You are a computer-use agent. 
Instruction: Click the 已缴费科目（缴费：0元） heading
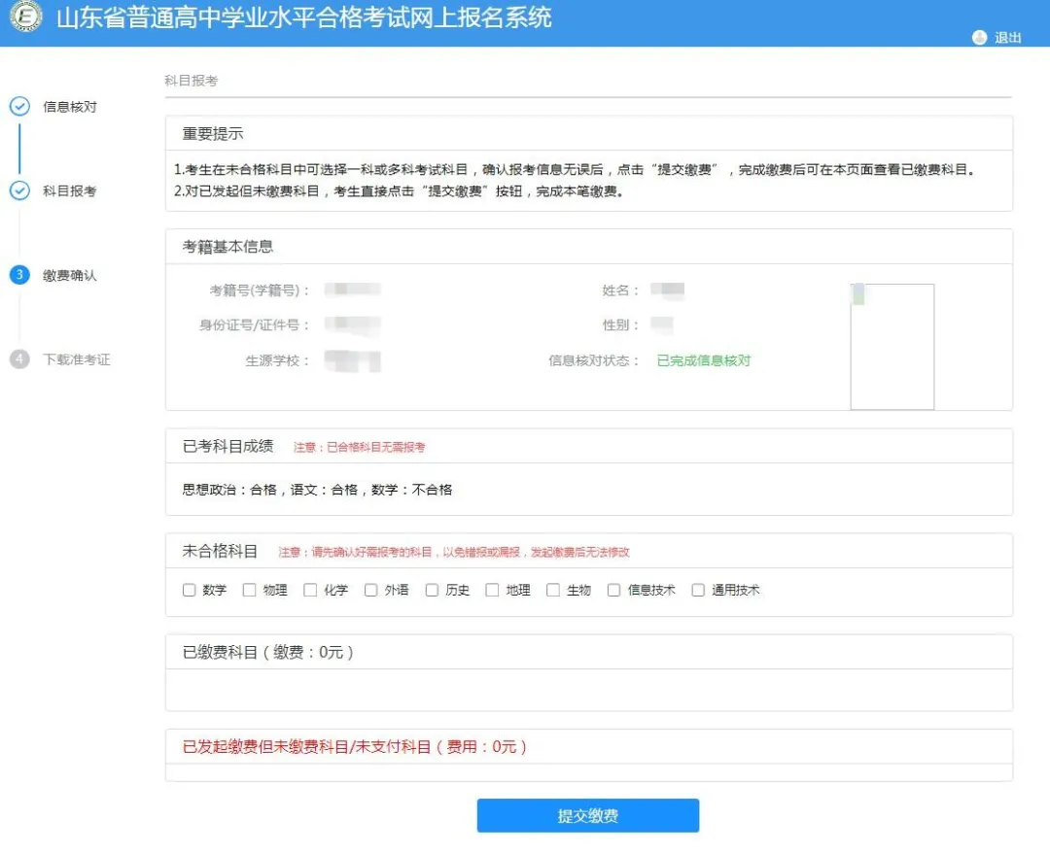268,652
